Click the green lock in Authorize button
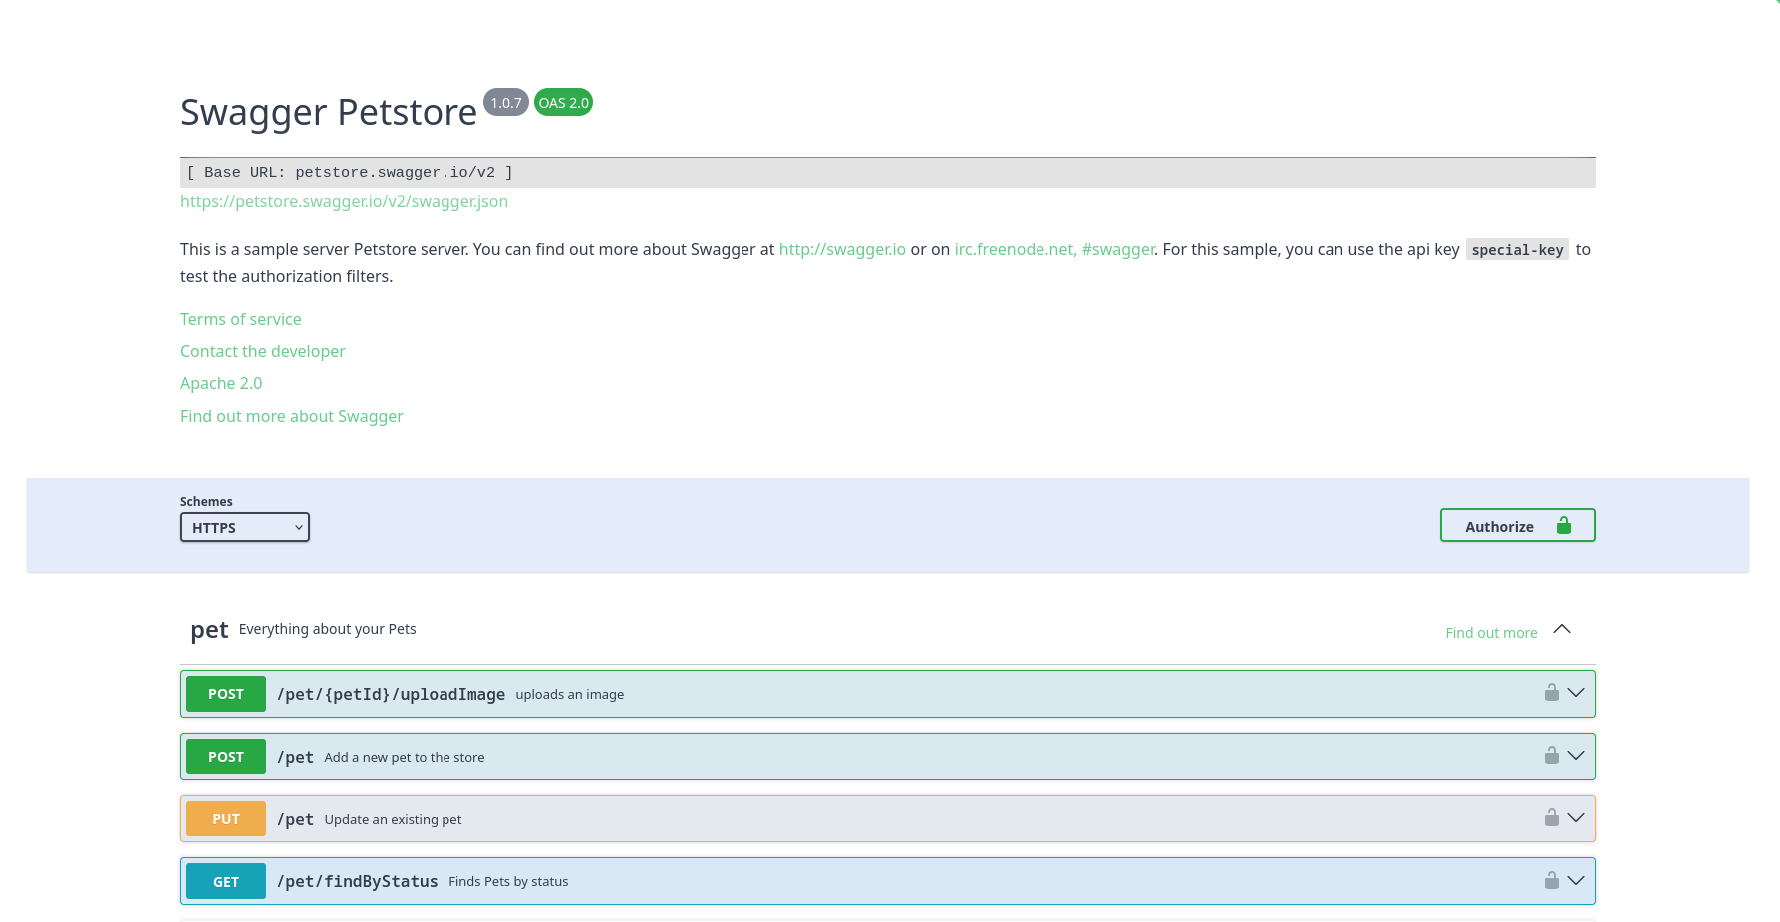 point(1564,525)
